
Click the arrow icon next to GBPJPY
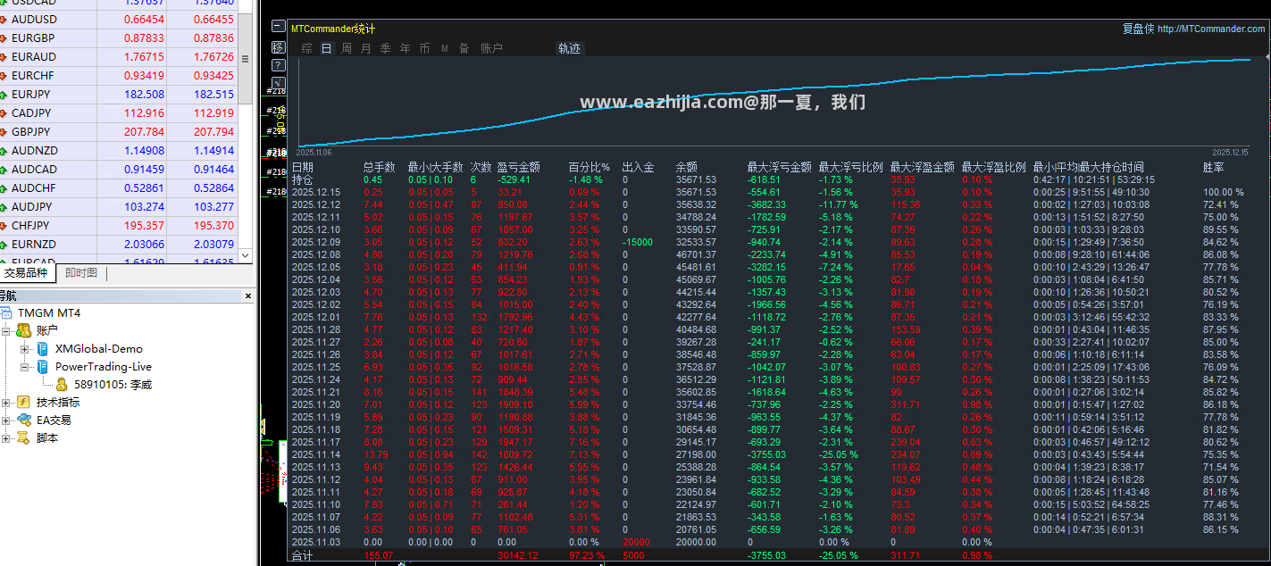[x=4, y=132]
